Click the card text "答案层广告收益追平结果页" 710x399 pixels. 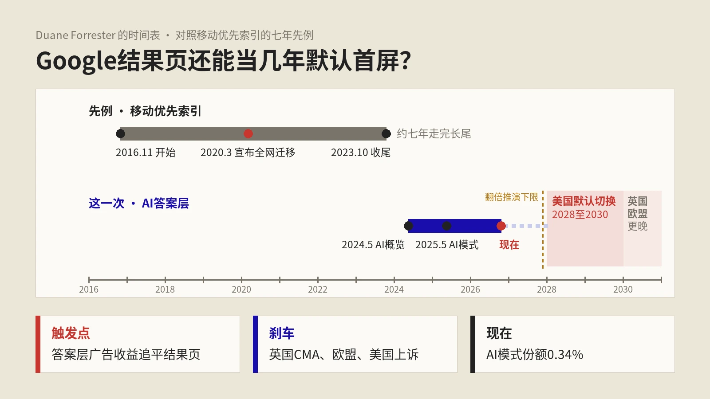[126, 355]
